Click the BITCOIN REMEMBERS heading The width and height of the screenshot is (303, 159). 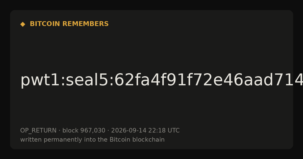69,24
